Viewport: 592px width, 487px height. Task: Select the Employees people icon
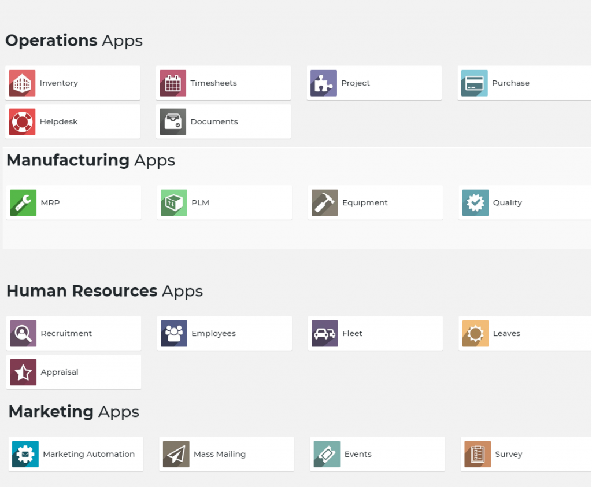click(174, 334)
